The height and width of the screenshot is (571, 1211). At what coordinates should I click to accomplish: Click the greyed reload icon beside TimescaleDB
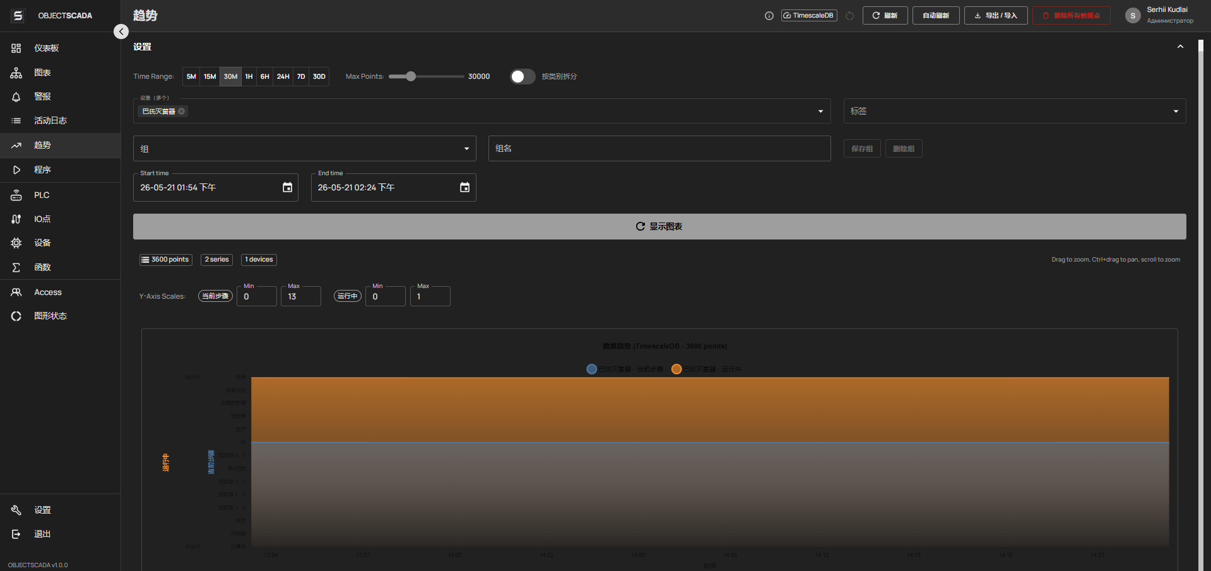850,16
